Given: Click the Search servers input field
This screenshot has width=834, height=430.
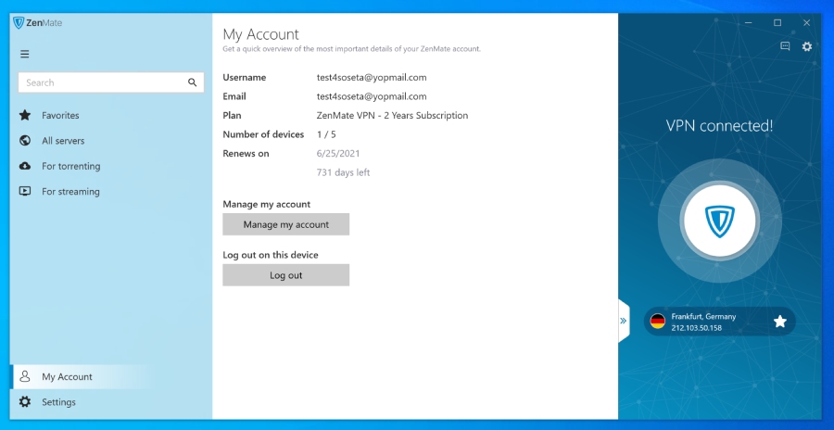Looking at the screenshot, I should (x=111, y=82).
